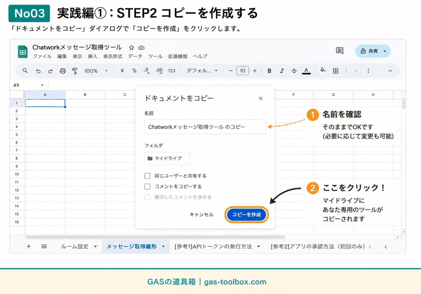Open the more toolbar options menu

tap(368, 71)
